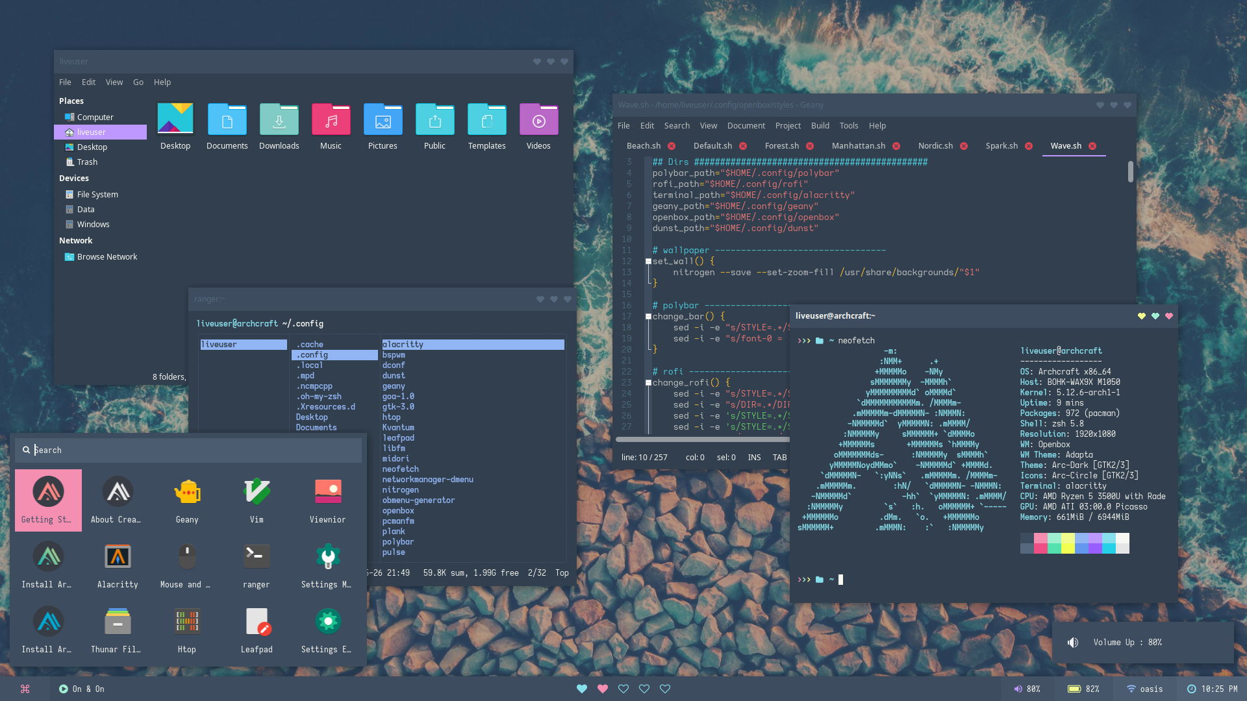The height and width of the screenshot is (701, 1247).
Task: Launch Viewnior from the app launcher
Action: click(x=327, y=500)
